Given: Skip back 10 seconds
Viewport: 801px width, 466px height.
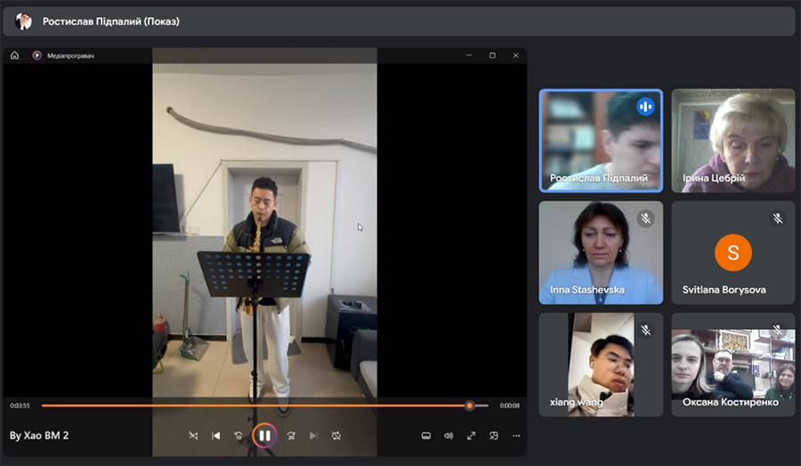Looking at the screenshot, I should pos(239,436).
